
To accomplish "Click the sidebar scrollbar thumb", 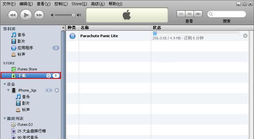I will click(x=63, y=85).
